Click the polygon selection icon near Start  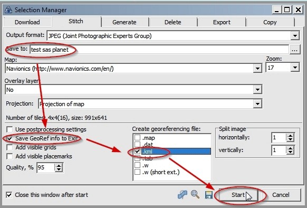183,195
